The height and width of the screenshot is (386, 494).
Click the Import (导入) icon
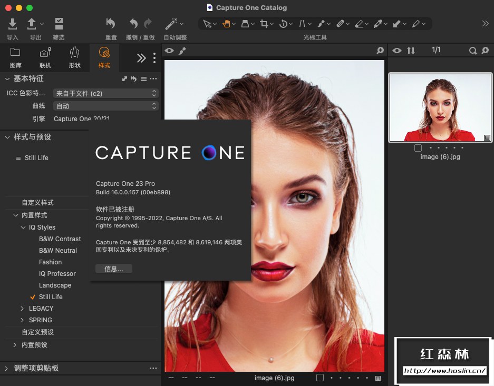(x=13, y=24)
